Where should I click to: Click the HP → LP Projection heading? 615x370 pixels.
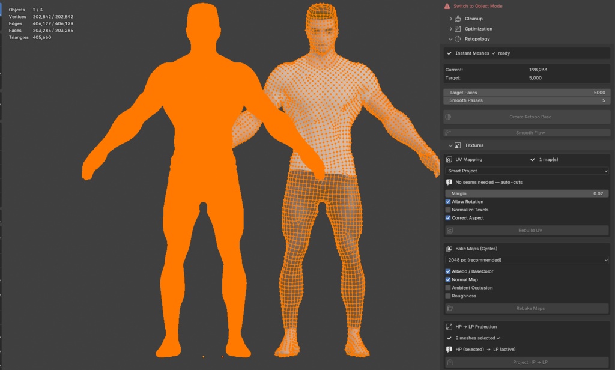(x=476, y=326)
